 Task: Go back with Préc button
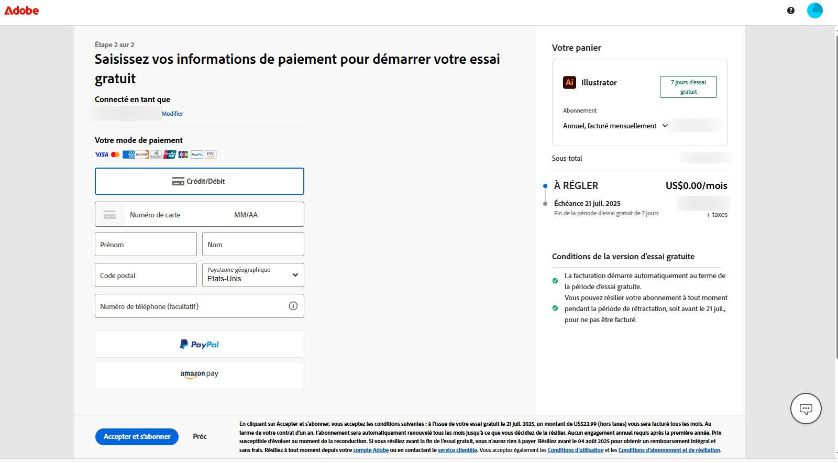click(x=200, y=436)
